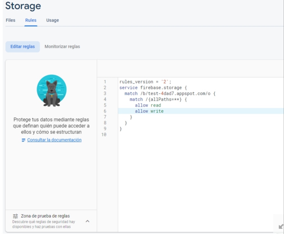Viewport: 284px width, 234px height.
Task: Click the match /b/test-4dad7.appspot.com/o line
Action: pos(170,94)
